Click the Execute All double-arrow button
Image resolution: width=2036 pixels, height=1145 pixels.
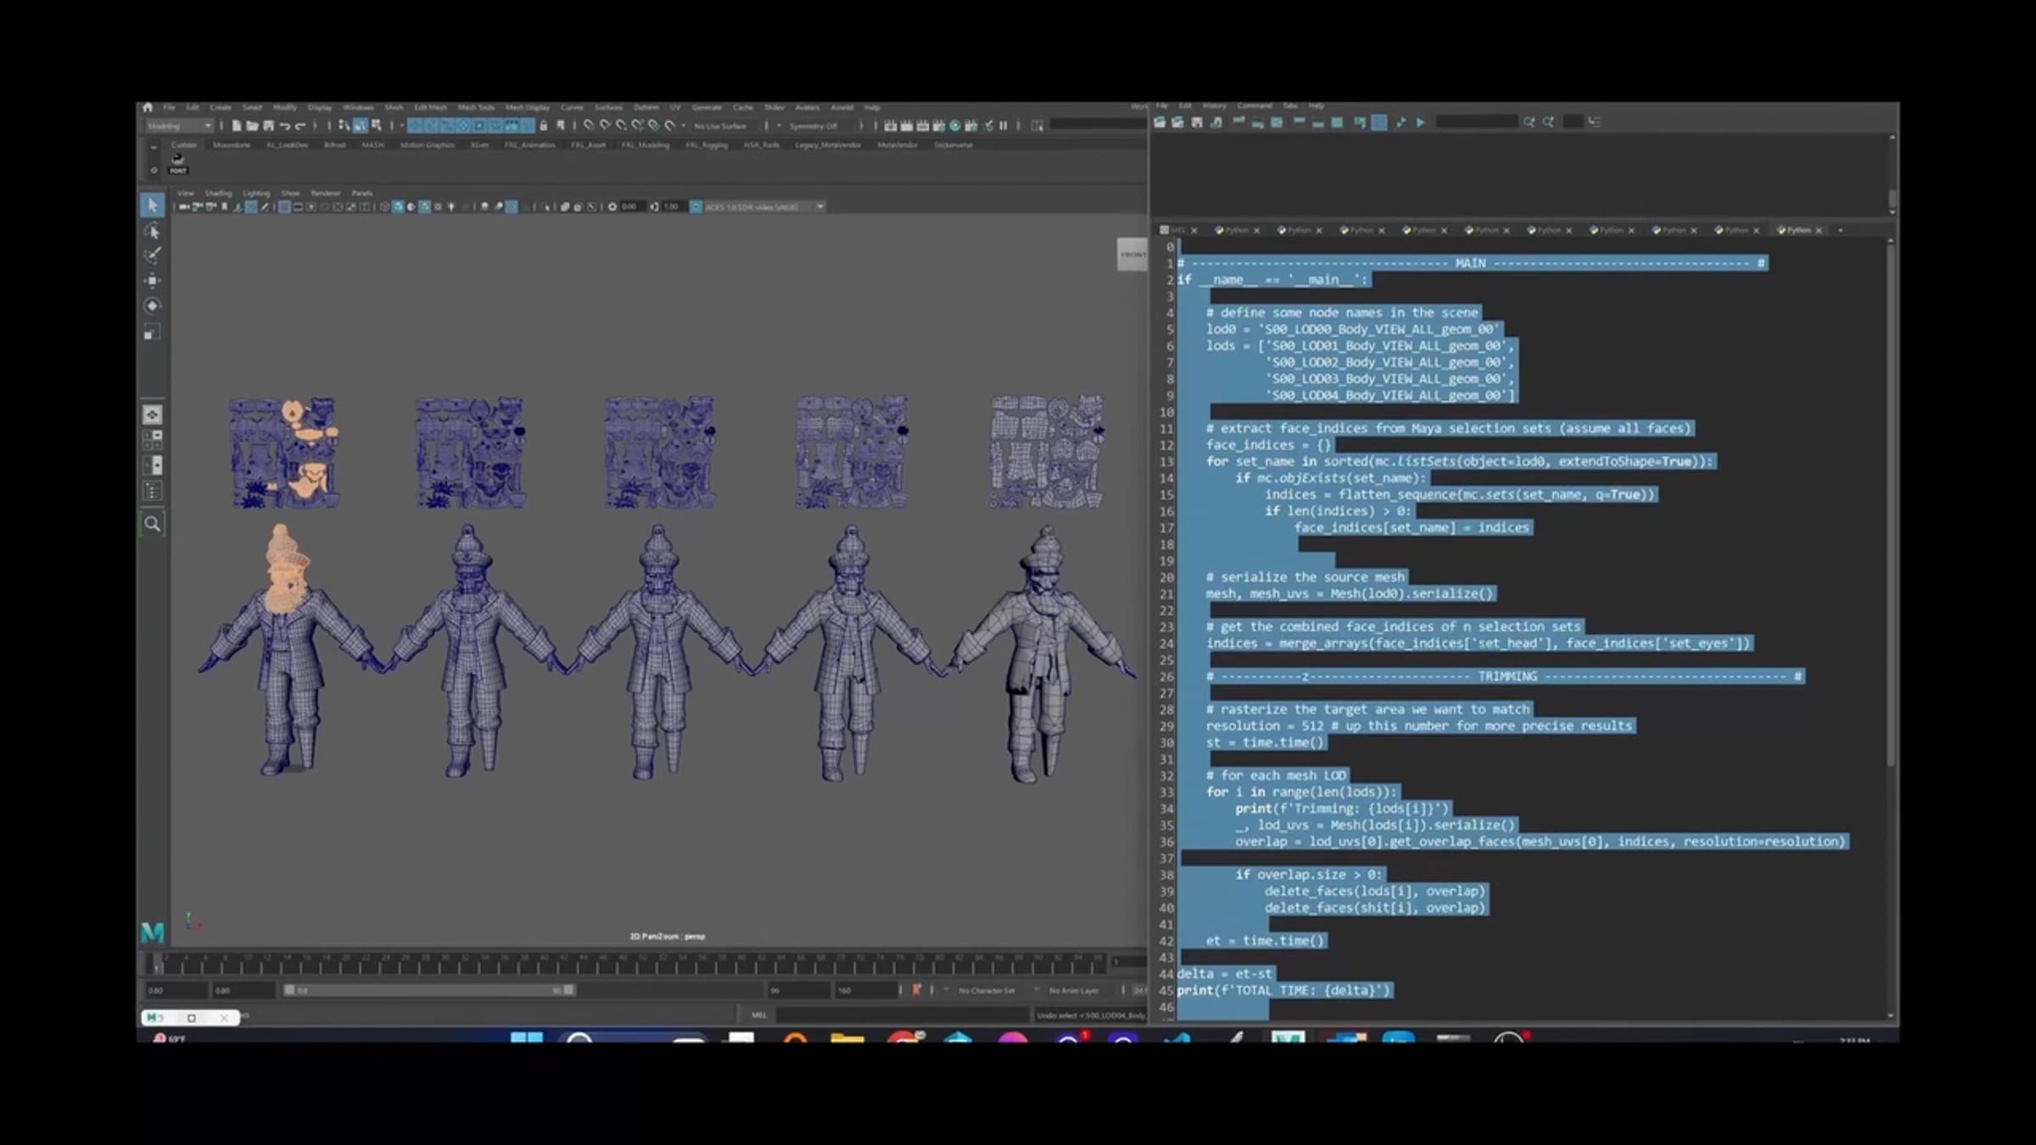coord(1401,123)
